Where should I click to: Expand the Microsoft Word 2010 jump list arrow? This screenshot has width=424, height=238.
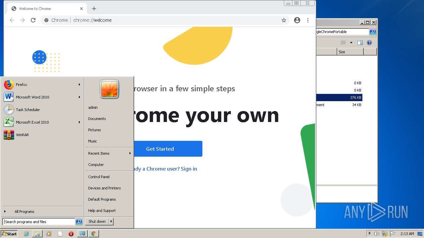pos(79,97)
